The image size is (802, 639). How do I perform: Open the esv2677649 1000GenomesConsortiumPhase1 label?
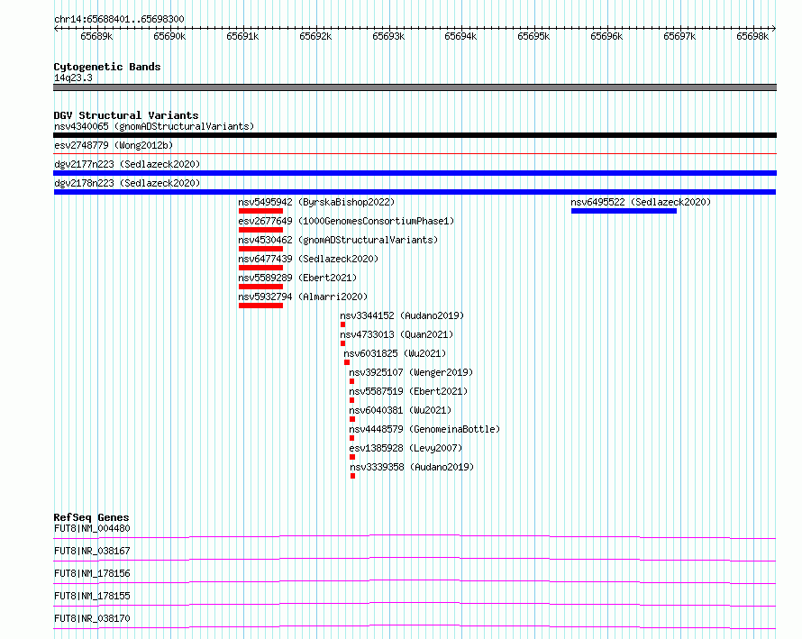346,221
